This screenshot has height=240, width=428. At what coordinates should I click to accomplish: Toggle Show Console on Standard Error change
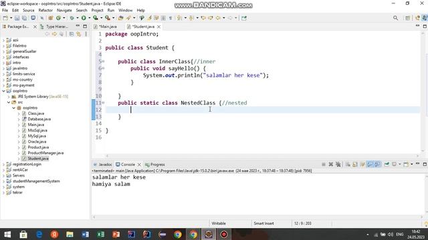pyautogui.click(x=377, y=165)
